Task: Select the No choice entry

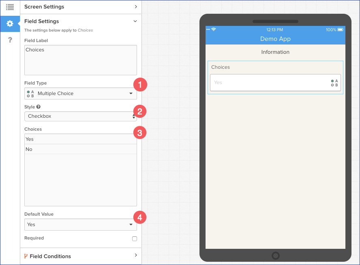Action: [80, 149]
